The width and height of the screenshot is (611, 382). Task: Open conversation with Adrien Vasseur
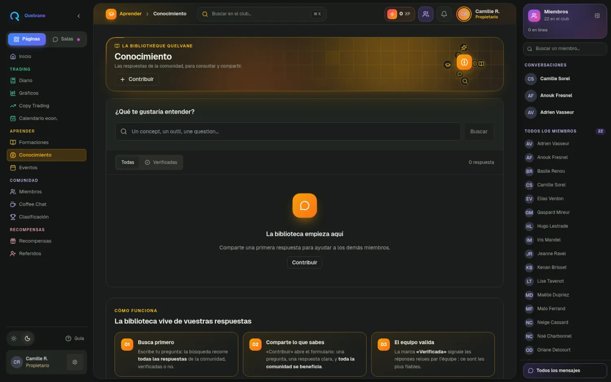coord(565,112)
